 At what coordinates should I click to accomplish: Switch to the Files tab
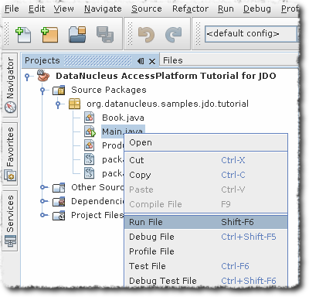pyautogui.click(x=173, y=60)
